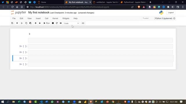Click the Jupyter logo

click(18, 12)
